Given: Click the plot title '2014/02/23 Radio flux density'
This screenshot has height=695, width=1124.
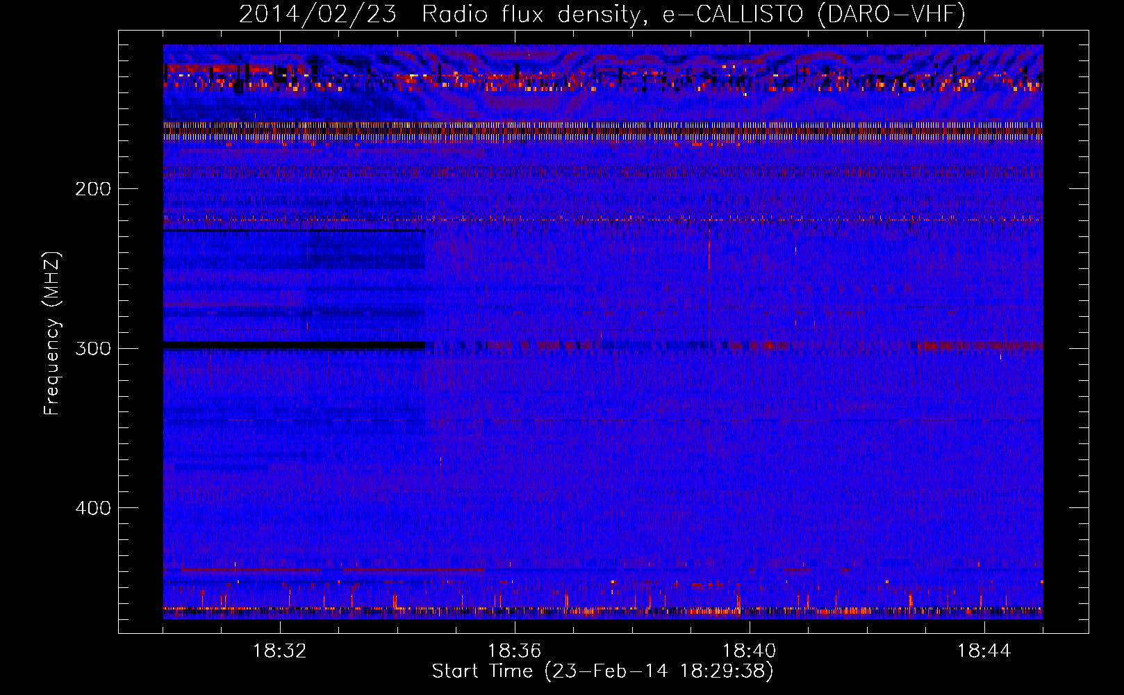Looking at the screenshot, I should [x=443, y=15].
